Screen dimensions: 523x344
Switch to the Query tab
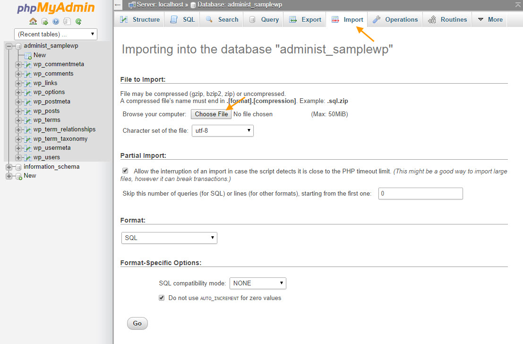point(264,19)
